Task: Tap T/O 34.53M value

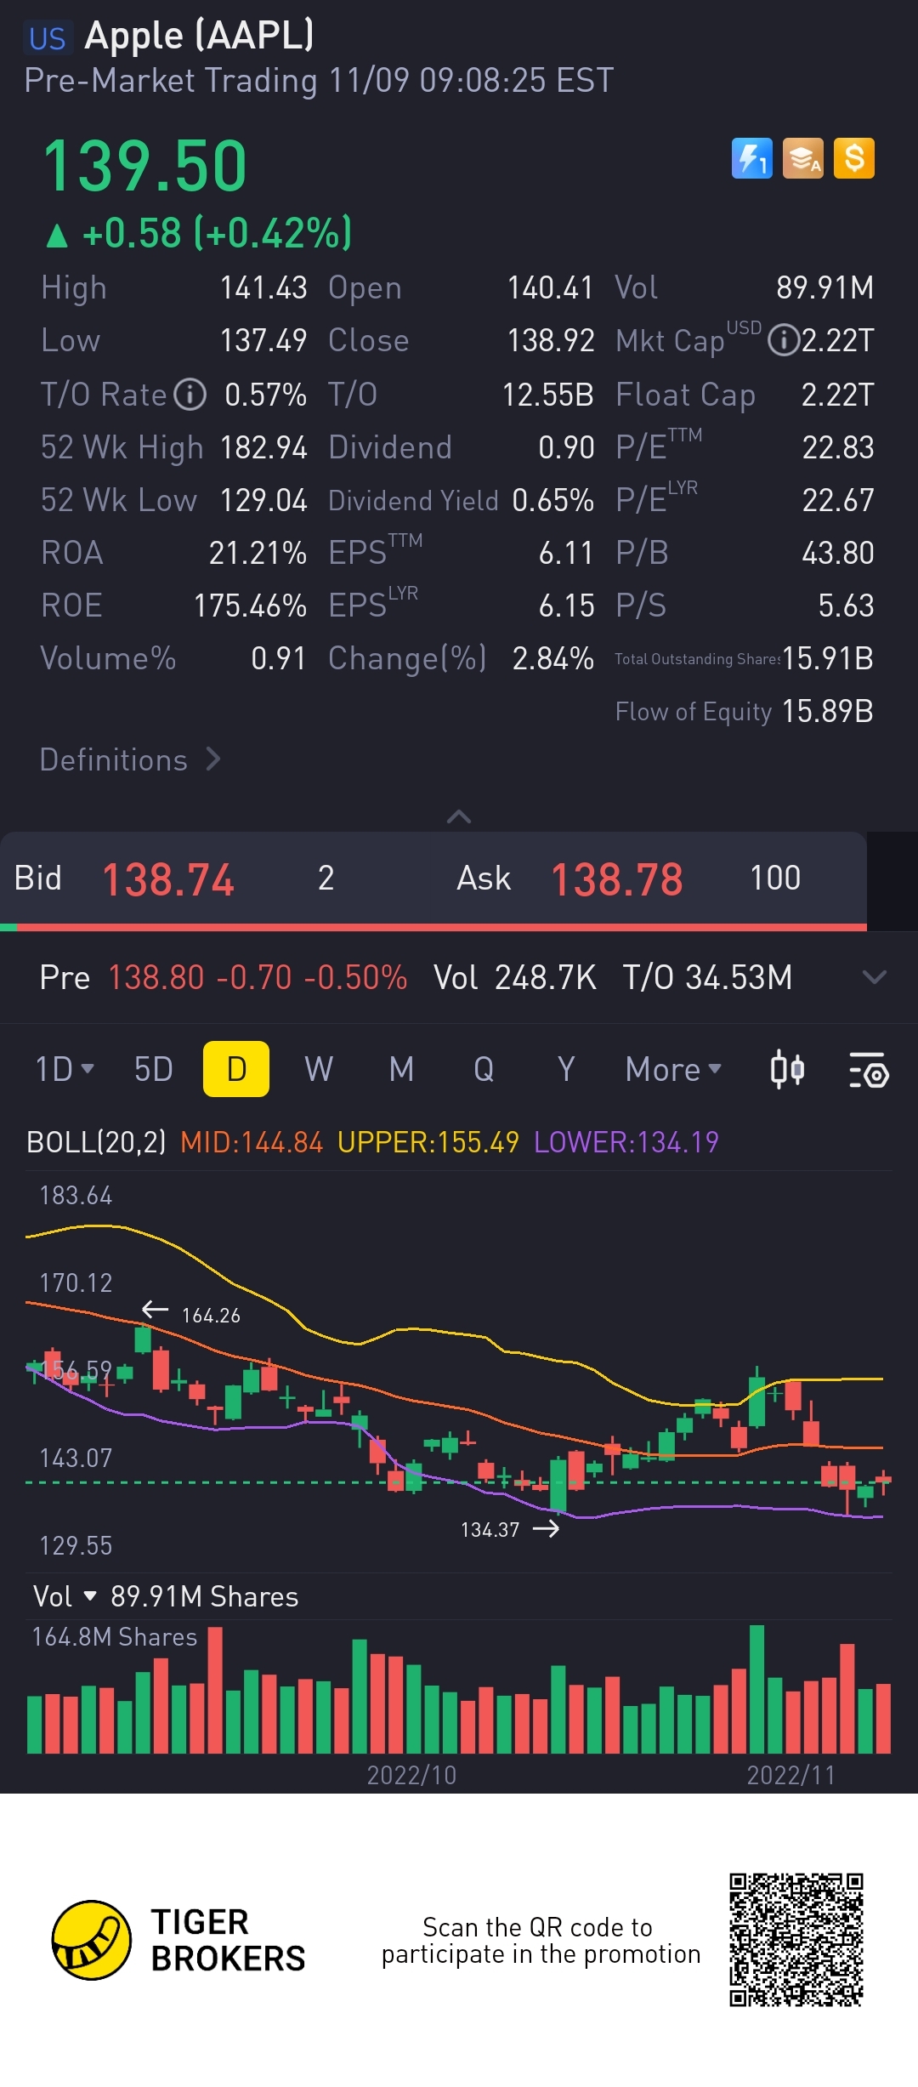Action: 707,977
